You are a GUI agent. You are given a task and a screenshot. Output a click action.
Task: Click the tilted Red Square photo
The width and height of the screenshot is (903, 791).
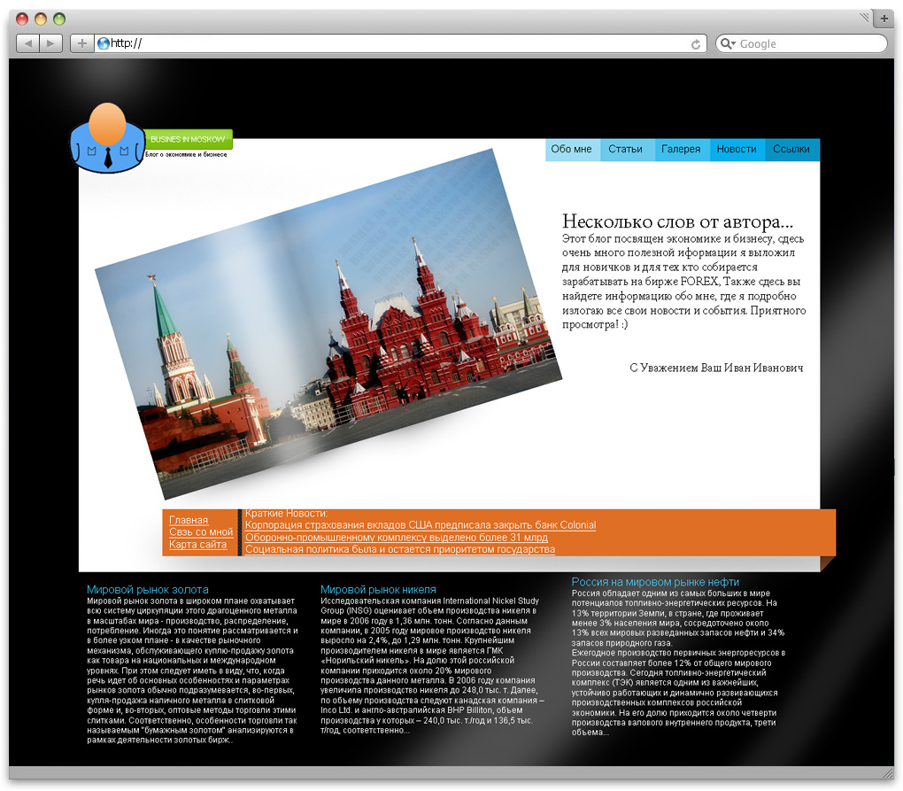(x=327, y=324)
